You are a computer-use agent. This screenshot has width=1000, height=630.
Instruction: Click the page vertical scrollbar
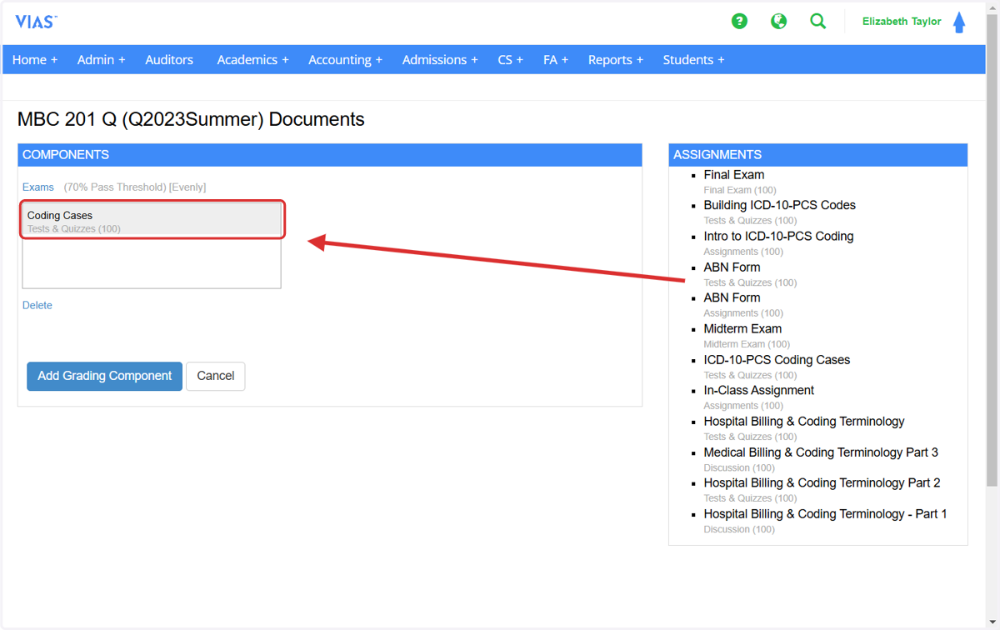[992, 250]
